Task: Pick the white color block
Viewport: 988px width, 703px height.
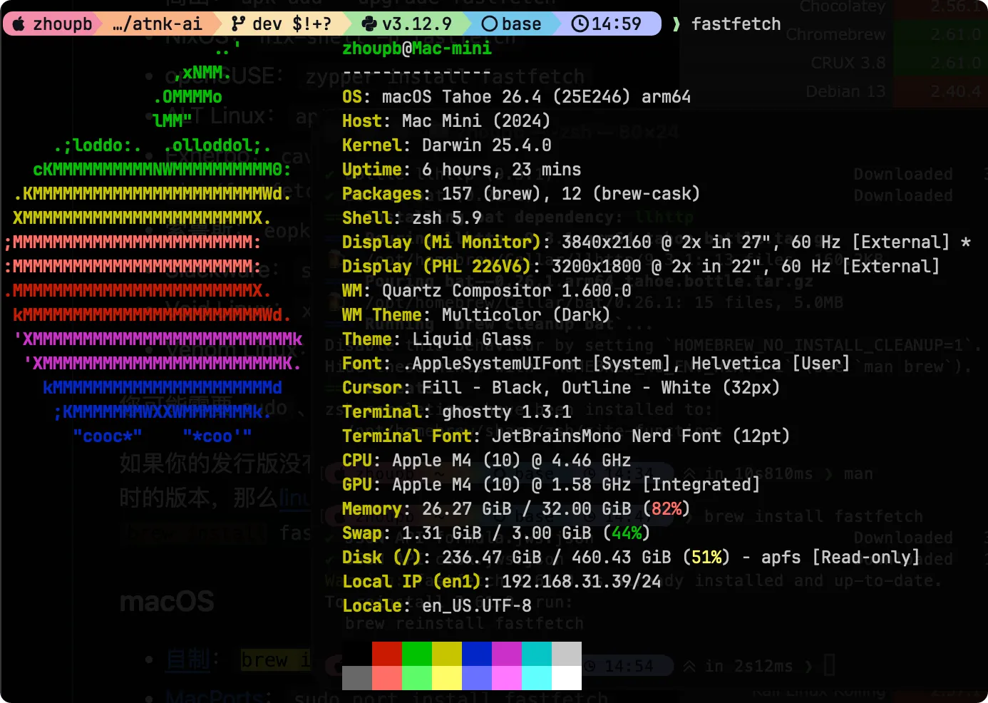Action: pos(567,678)
